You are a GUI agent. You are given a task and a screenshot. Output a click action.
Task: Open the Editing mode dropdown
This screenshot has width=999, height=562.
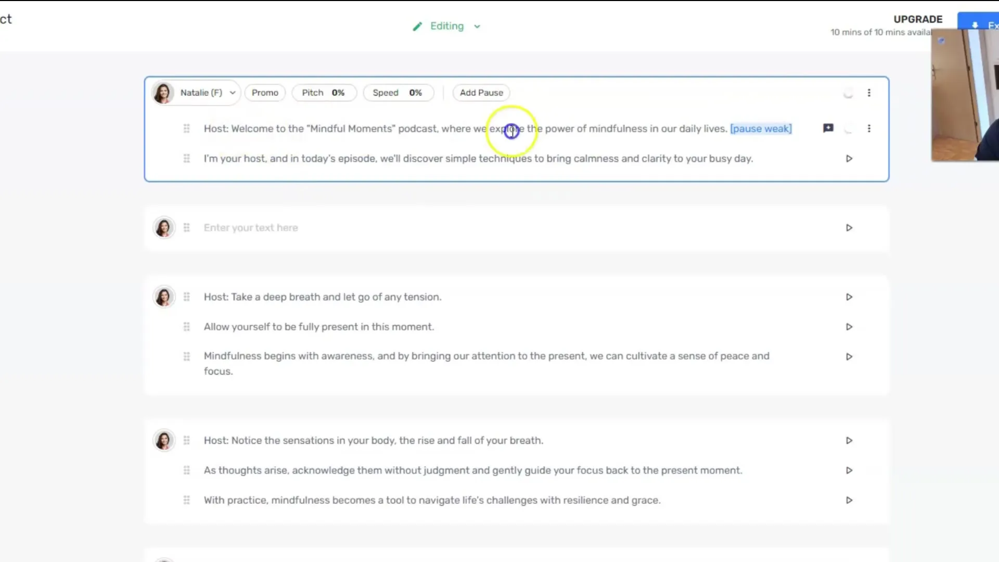pyautogui.click(x=447, y=26)
